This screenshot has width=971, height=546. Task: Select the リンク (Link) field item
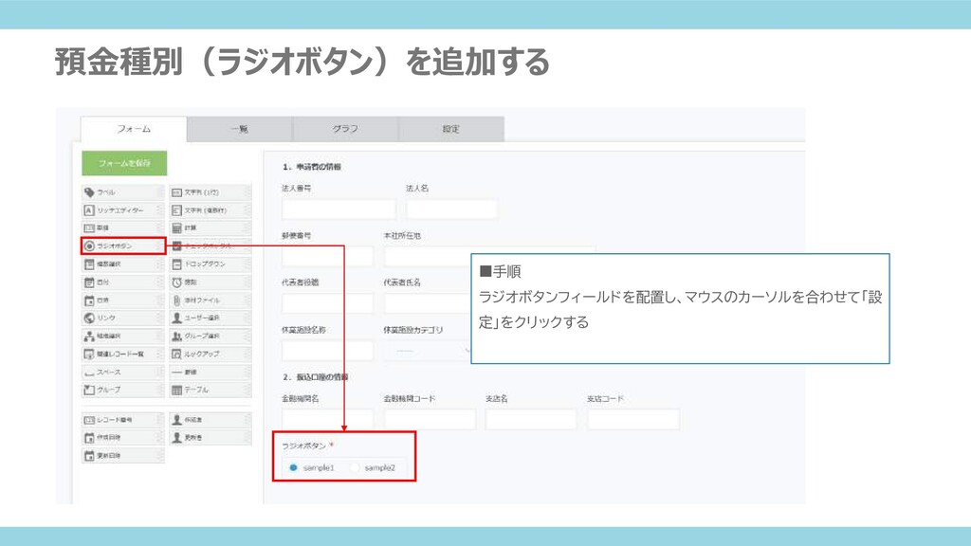tap(123, 318)
